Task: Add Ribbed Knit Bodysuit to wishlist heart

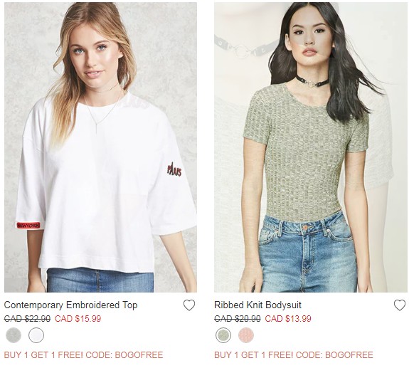Action: tap(400, 305)
